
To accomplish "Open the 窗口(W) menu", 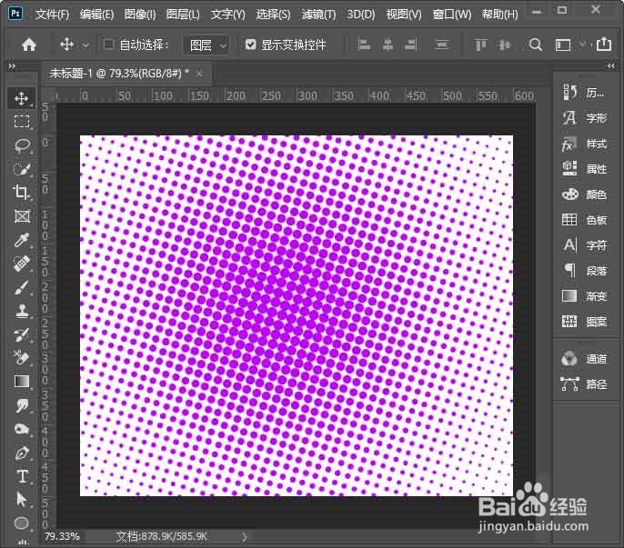I will (452, 15).
